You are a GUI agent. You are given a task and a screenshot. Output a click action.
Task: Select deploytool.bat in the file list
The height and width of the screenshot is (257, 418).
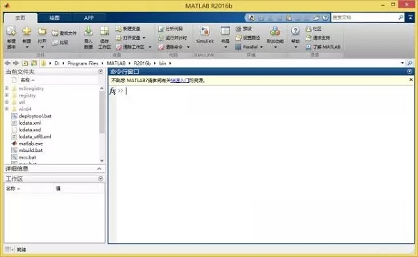(x=35, y=116)
